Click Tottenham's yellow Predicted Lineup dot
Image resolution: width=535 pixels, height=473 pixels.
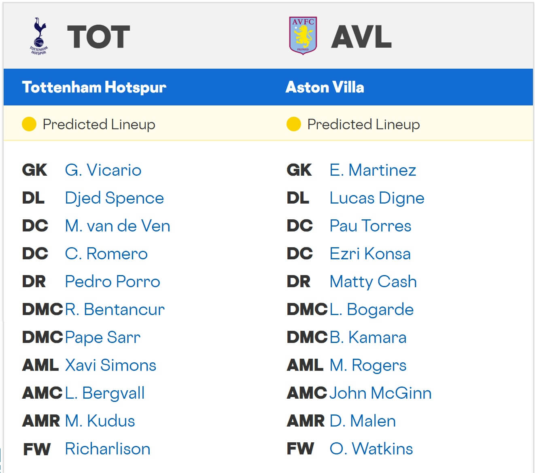tap(29, 124)
